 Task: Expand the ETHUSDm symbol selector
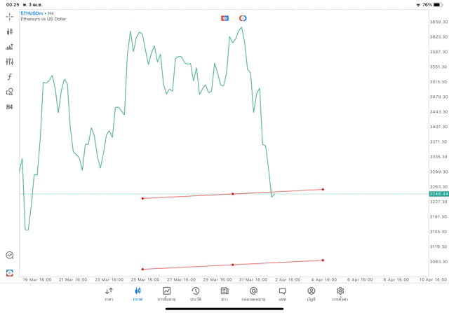[x=32, y=13]
